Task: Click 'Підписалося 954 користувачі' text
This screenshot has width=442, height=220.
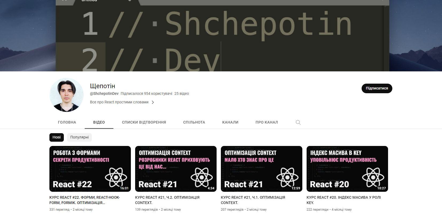Action: pos(146,94)
